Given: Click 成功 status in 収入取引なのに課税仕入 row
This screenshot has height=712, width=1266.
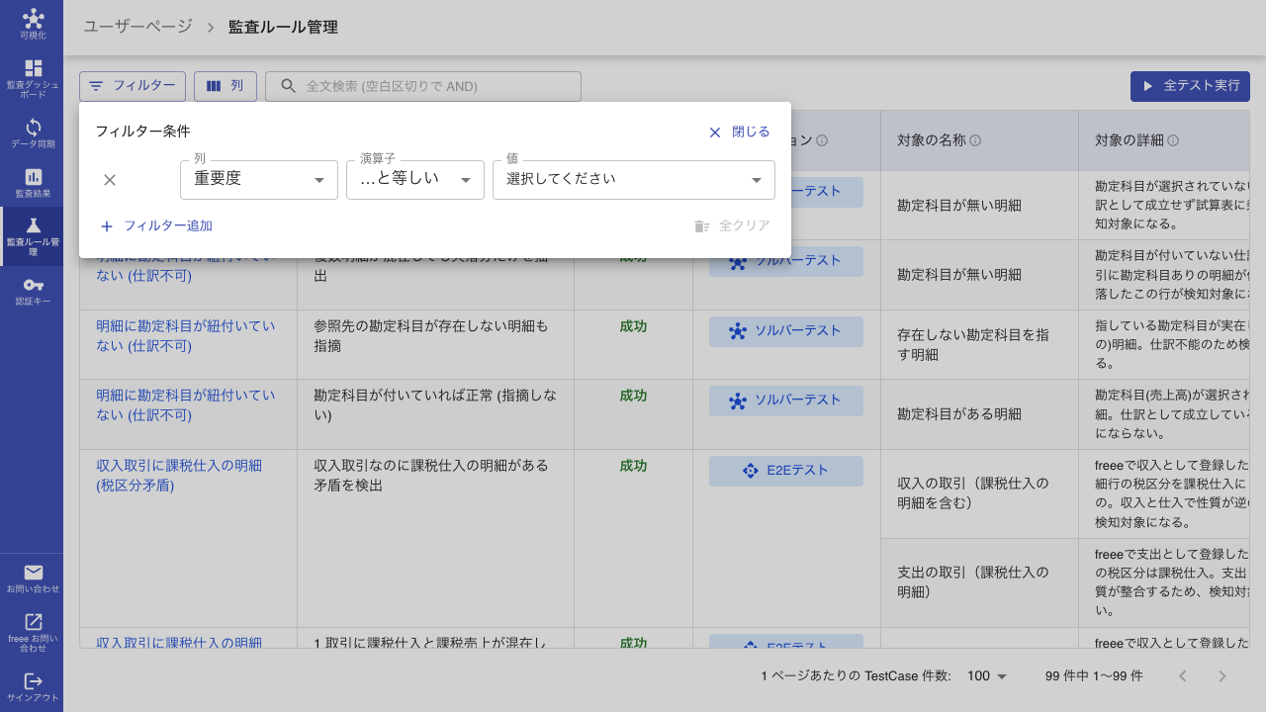Looking at the screenshot, I should 633,465.
